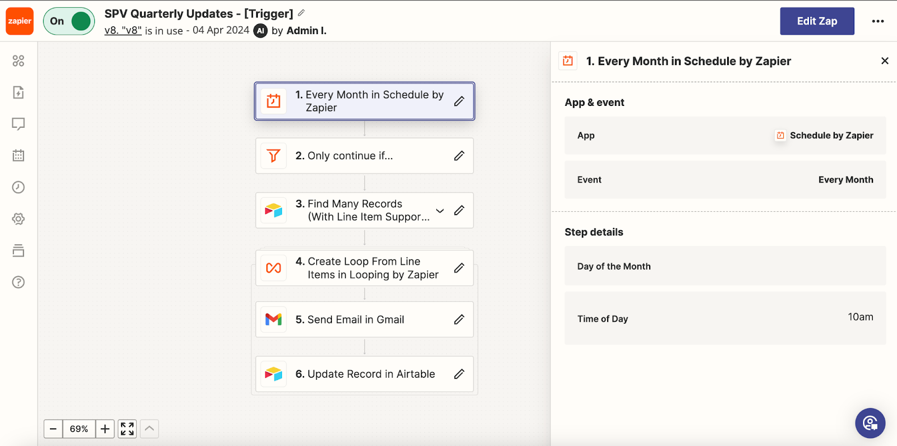Viewport: 897px width, 446px height.
Task: Click the 69% zoom level field
Action: pos(79,429)
